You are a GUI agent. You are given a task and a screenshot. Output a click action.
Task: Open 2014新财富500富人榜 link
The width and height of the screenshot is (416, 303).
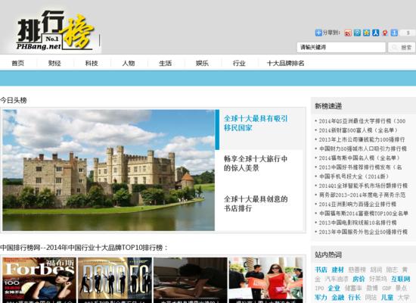tap(359, 130)
